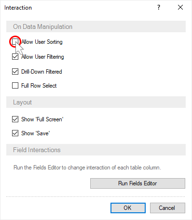Tick the Full Row Select checkbox

(x=15, y=86)
